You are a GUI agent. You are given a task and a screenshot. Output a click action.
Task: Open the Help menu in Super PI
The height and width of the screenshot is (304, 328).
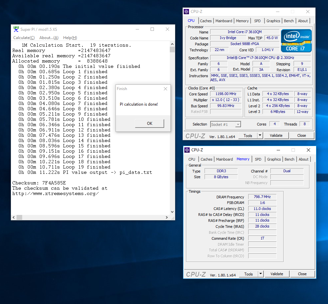pyautogui.click(x=70, y=38)
